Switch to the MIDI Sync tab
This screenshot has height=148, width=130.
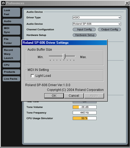tap(11, 30)
